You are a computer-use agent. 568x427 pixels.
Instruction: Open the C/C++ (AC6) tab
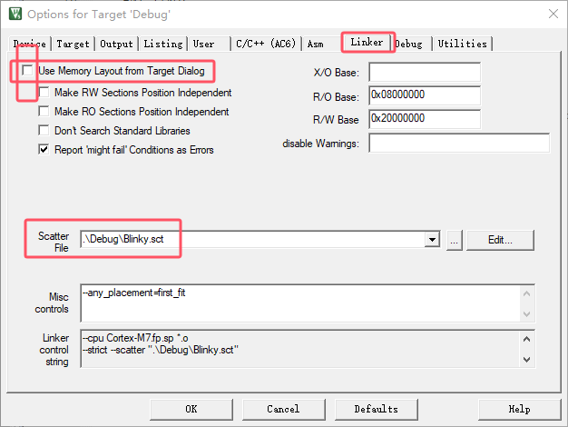[265, 44]
